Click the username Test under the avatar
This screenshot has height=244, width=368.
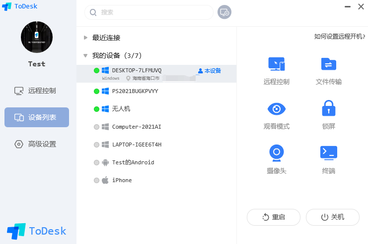37,64
